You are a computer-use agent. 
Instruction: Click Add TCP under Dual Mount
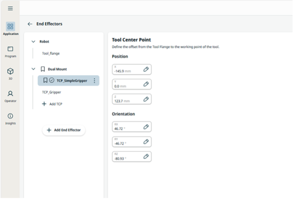52,104
